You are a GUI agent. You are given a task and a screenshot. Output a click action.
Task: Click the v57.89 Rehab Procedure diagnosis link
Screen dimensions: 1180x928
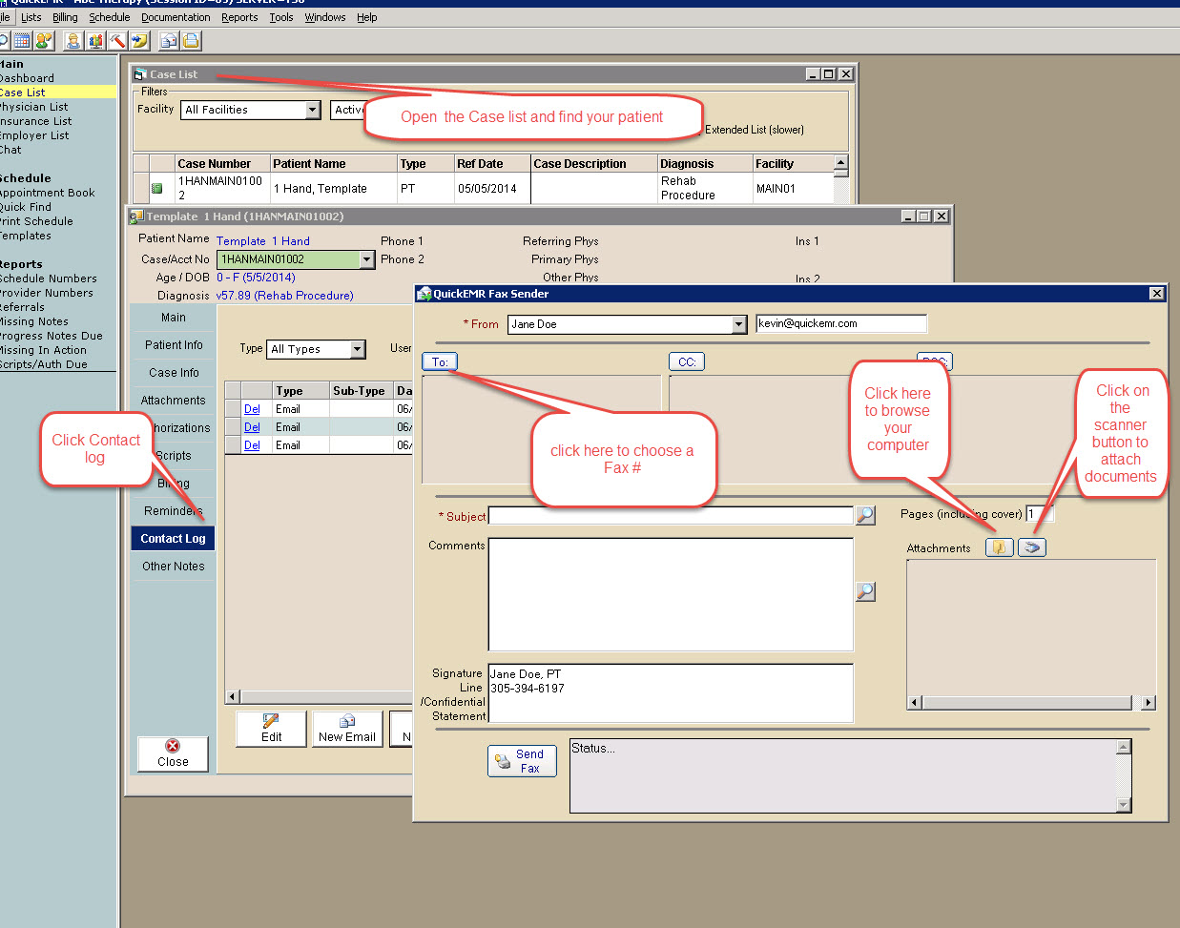[284, 296]
